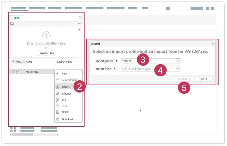Select Rename in the context menu
Image resolution: width=227 pixels, height=146 pixels.
coord(66,94)
